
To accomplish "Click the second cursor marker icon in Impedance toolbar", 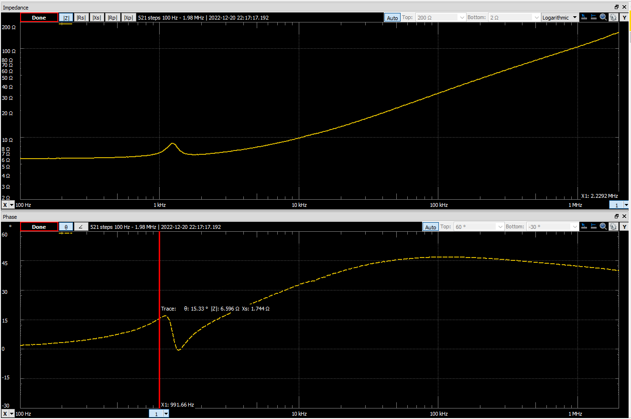I will pyautogui.click(x=594, y=17).
